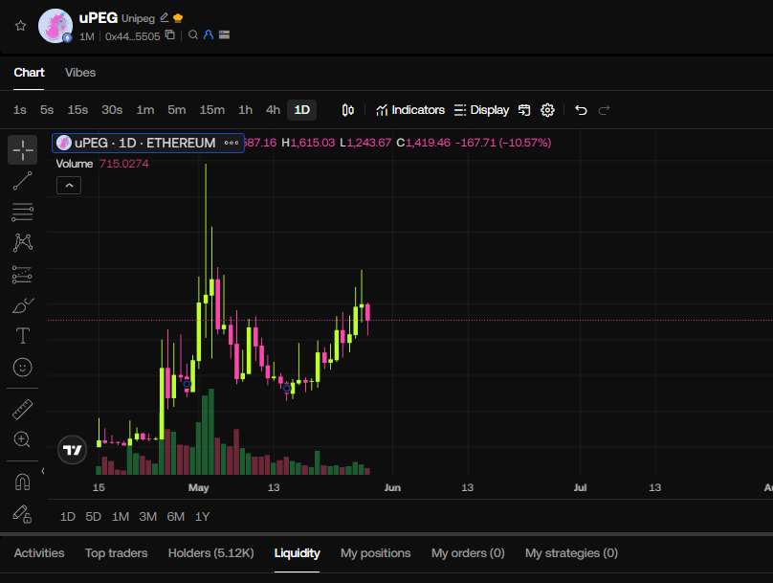Screen dimensions: 773x583
Task: Open the Display options menu
Action: click(481, 110)
